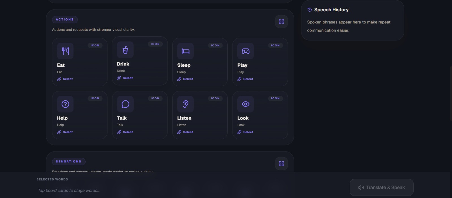Click the fork and knife Eat icon

(x=65, y=51)
